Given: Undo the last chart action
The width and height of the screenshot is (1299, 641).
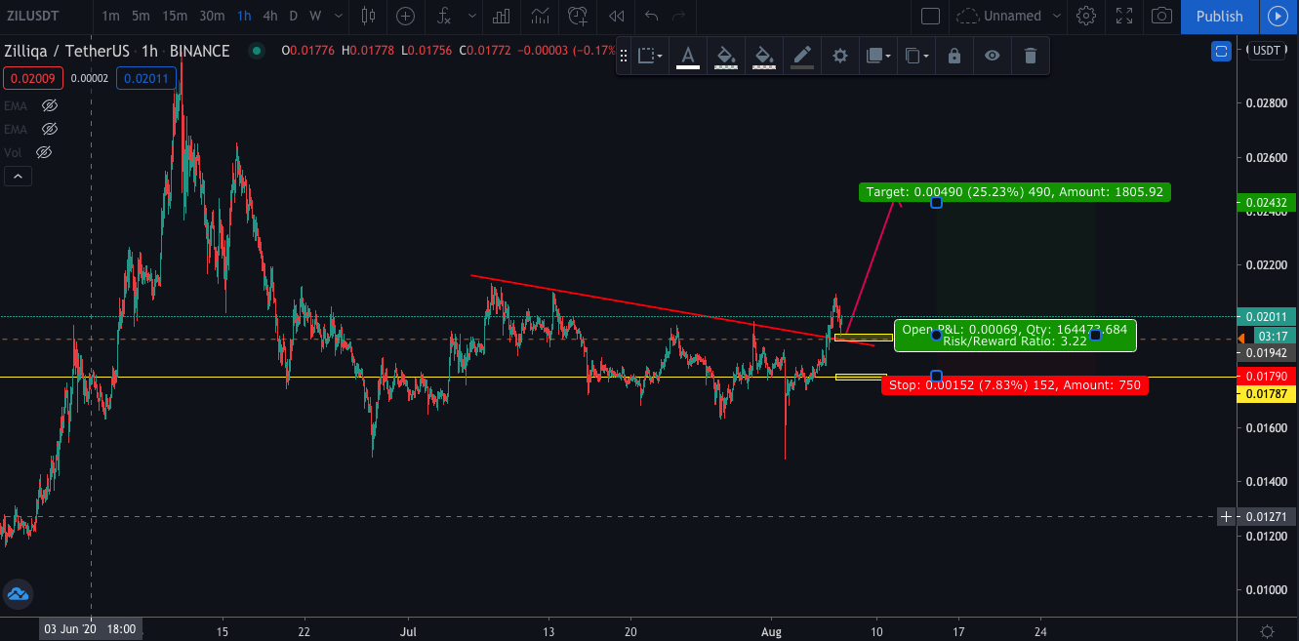Looking at the screenshot, I should 652,16.
